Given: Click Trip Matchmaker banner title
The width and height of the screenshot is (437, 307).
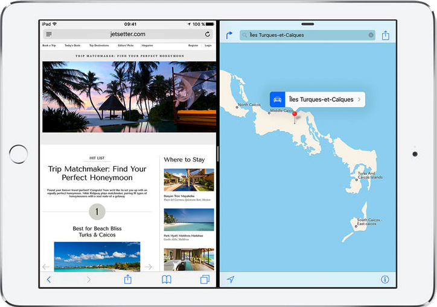Looking at the screenshot, I should (x=130, y=56).
